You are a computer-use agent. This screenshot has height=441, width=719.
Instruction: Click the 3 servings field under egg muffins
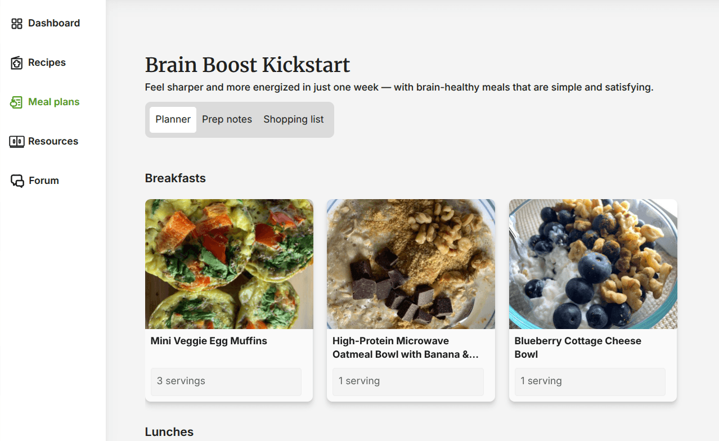tap(226, 381)
